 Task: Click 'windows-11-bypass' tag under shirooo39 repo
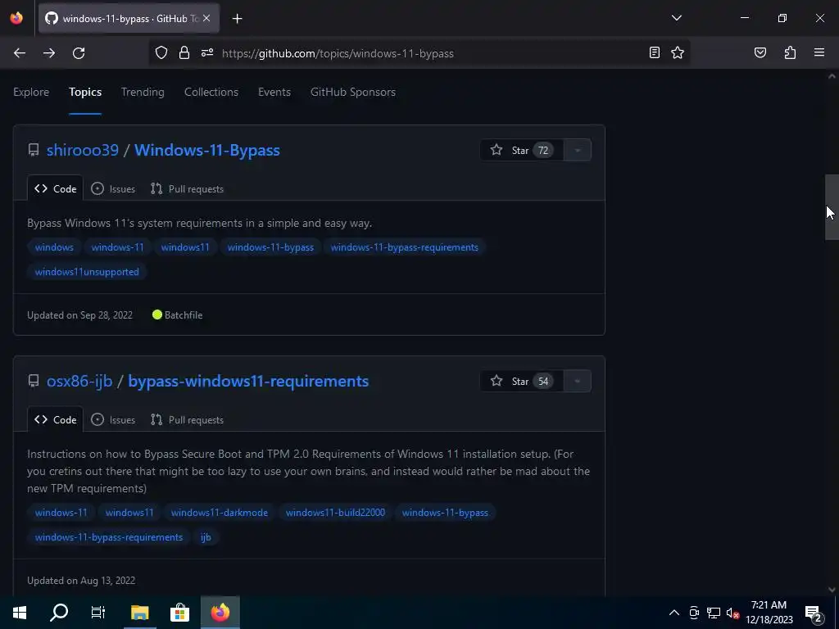point(270,247)
